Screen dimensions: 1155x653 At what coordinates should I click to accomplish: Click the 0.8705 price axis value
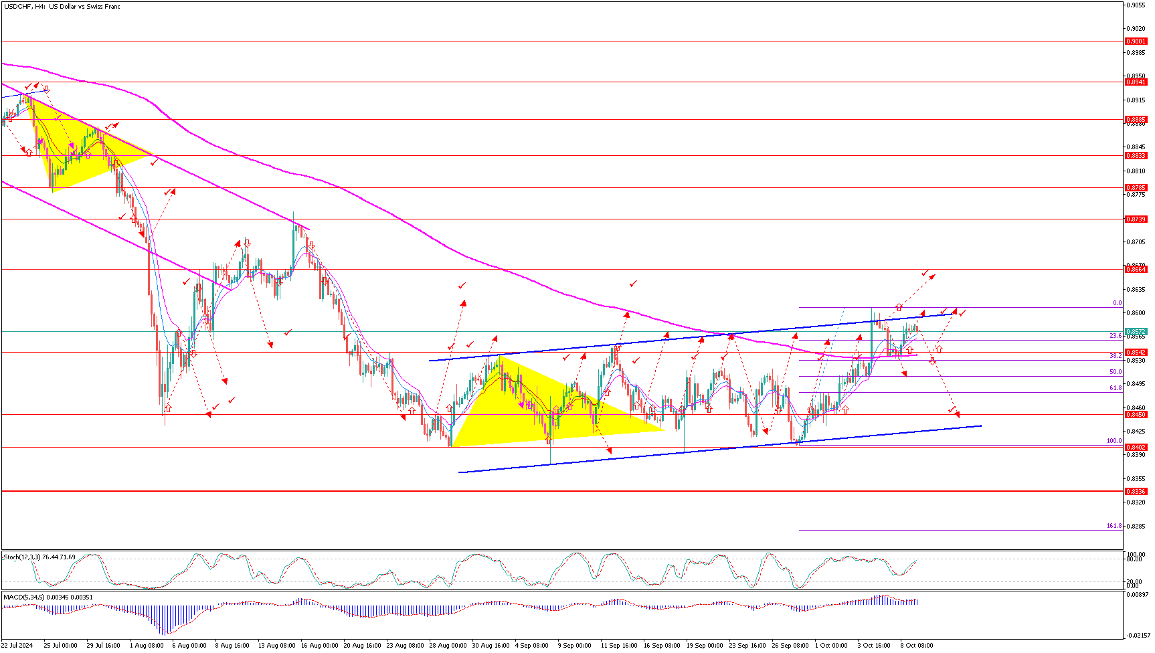coord(1136,242)
